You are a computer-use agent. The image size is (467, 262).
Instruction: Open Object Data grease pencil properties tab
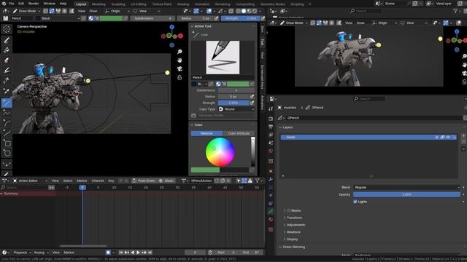pos(271,211)
